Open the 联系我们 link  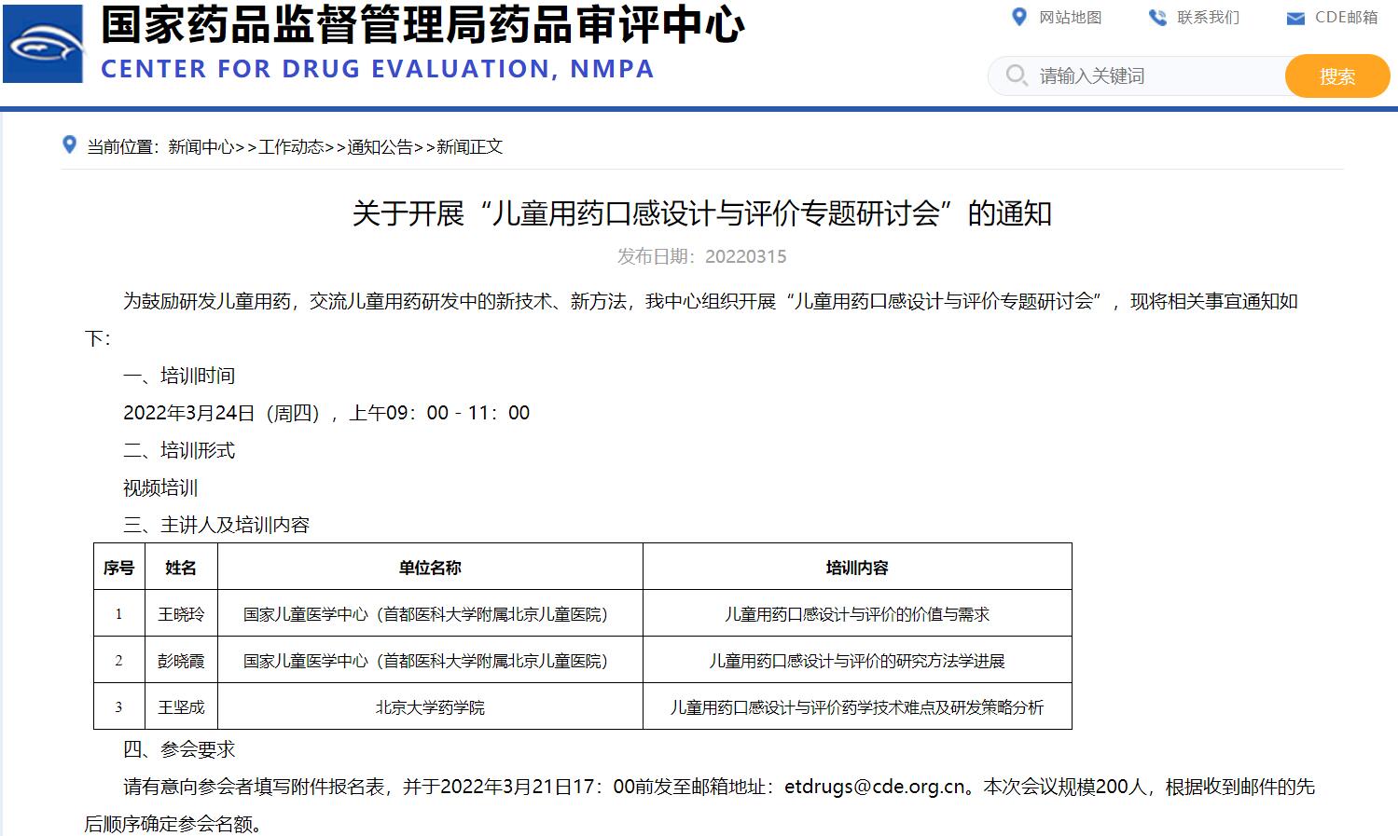1208,18
